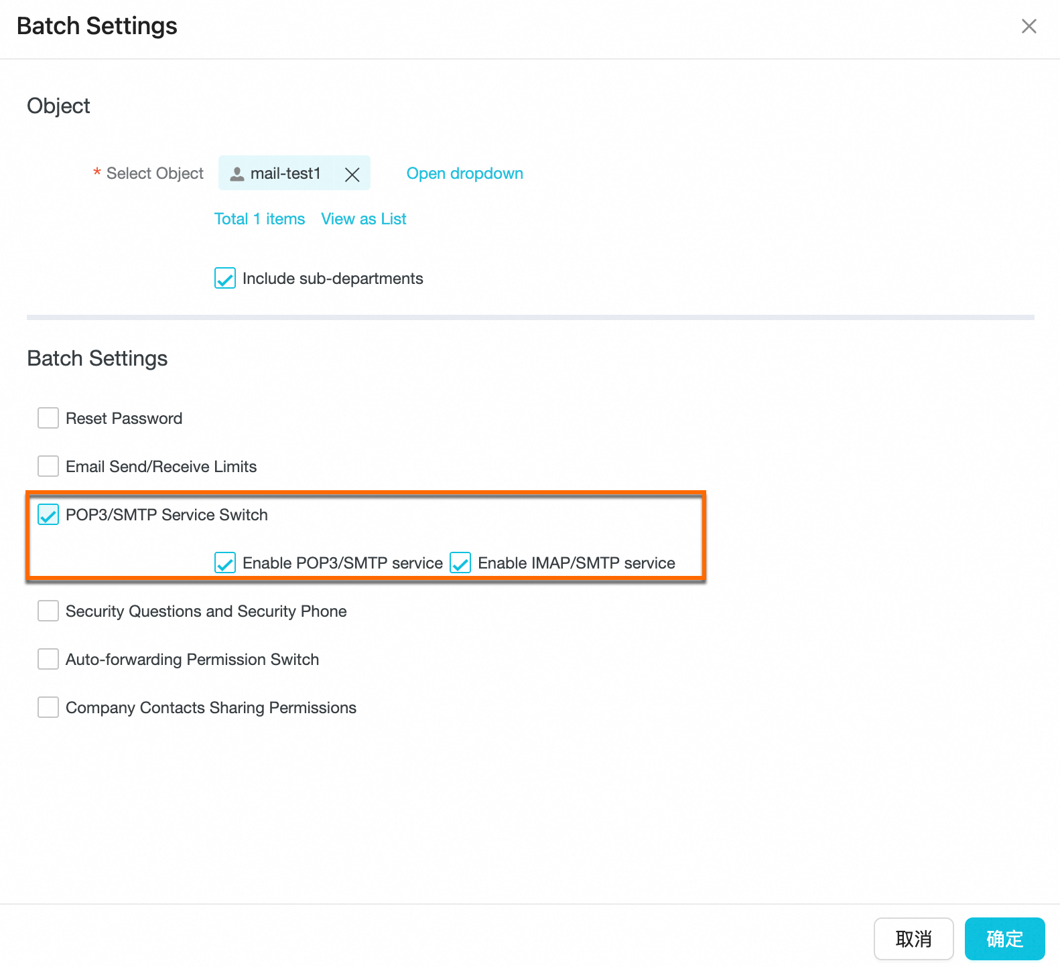The image size is (1060, 967).
Task: Click the Reset Password label text
Action: (124, 419)
